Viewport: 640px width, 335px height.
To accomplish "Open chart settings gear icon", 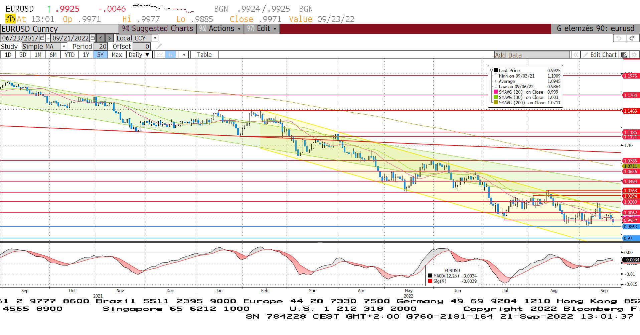I will point(634,55).
